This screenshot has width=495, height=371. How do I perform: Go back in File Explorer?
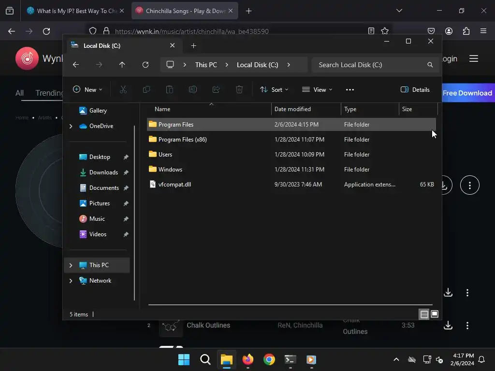(x=76, y=65)
